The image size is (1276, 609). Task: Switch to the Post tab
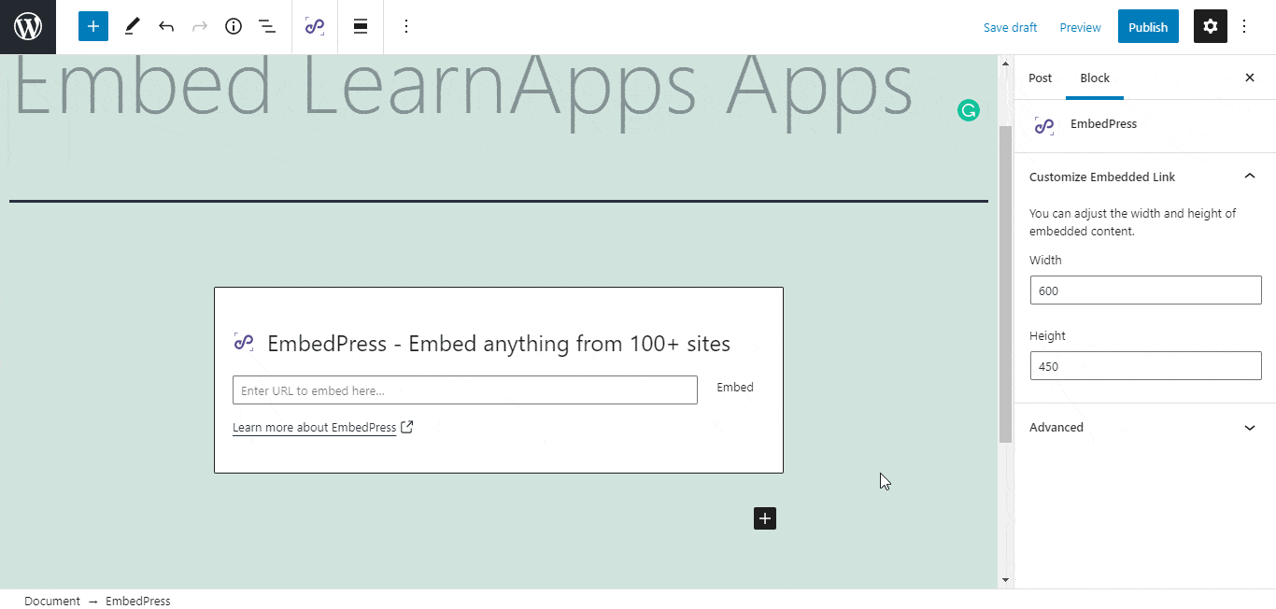pos(1040,78)
